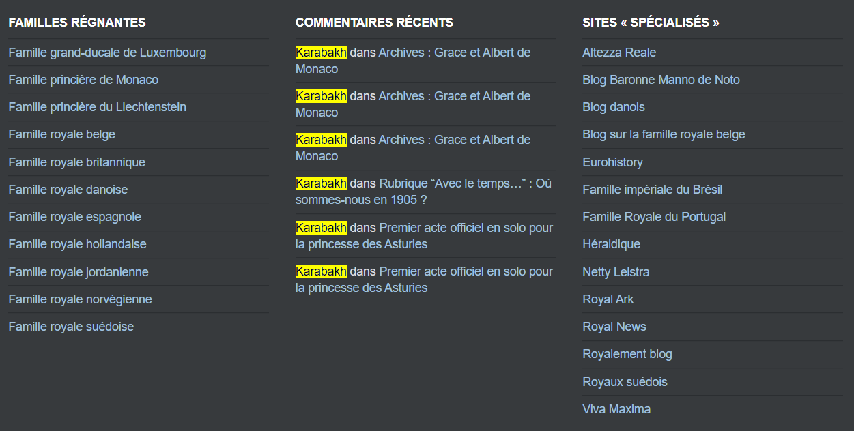Click Famille royale jordanienne link
The height and width of the screenshot is (431, 854).
tap(78, 272)
